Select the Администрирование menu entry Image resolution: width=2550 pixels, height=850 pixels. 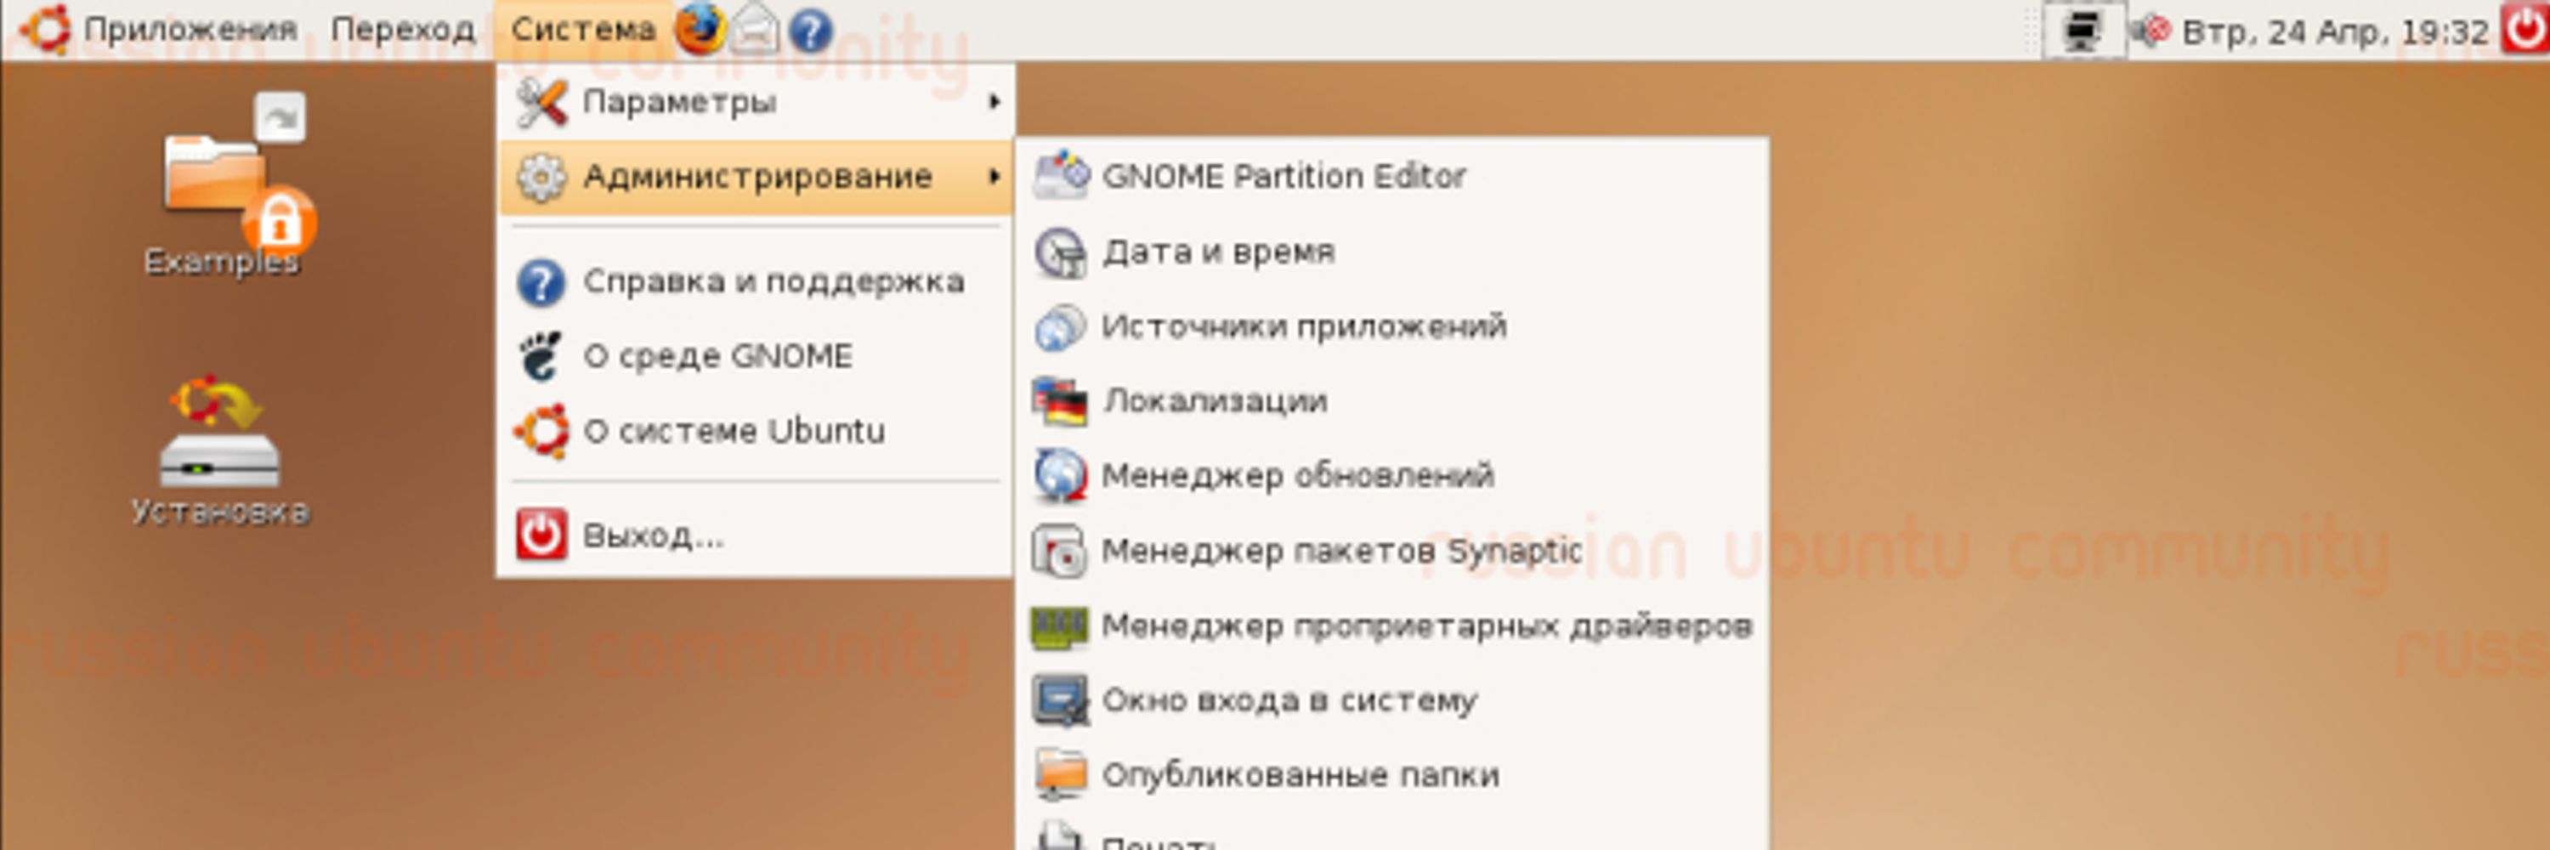click(756, 177)
